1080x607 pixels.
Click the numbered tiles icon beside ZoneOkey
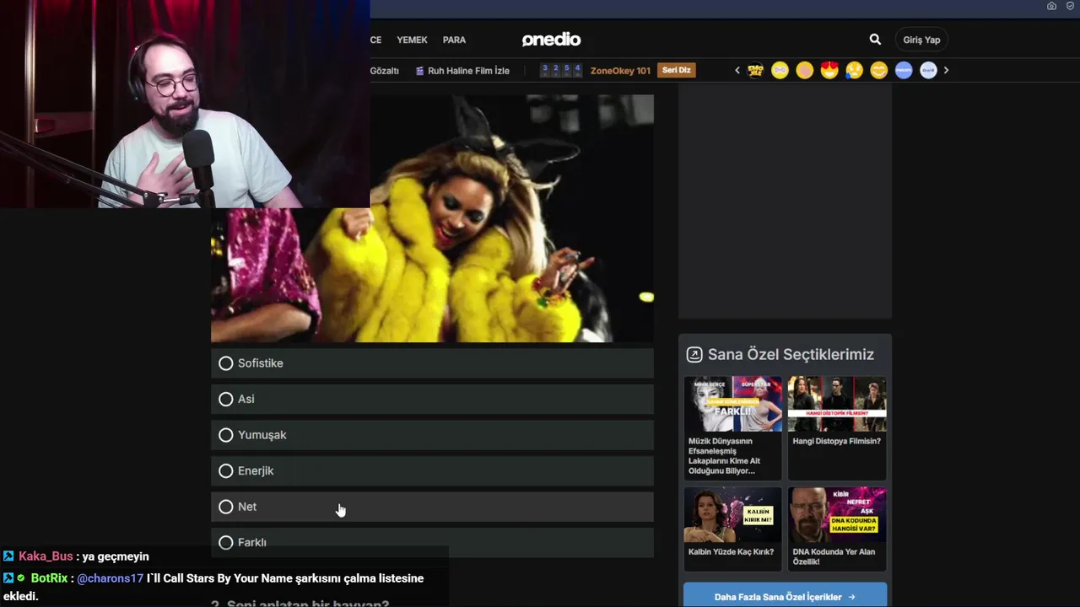561,70
